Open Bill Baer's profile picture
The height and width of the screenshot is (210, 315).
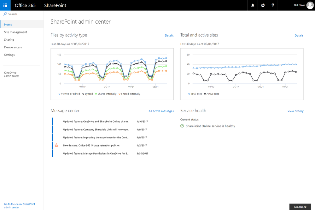(310, 5)
